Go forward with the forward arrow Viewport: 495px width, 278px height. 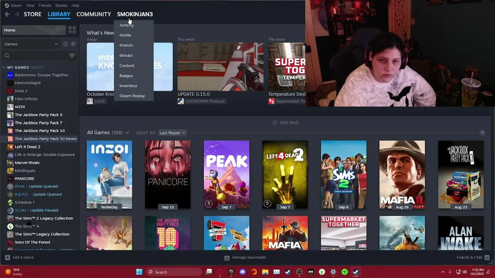coord(17,14)
